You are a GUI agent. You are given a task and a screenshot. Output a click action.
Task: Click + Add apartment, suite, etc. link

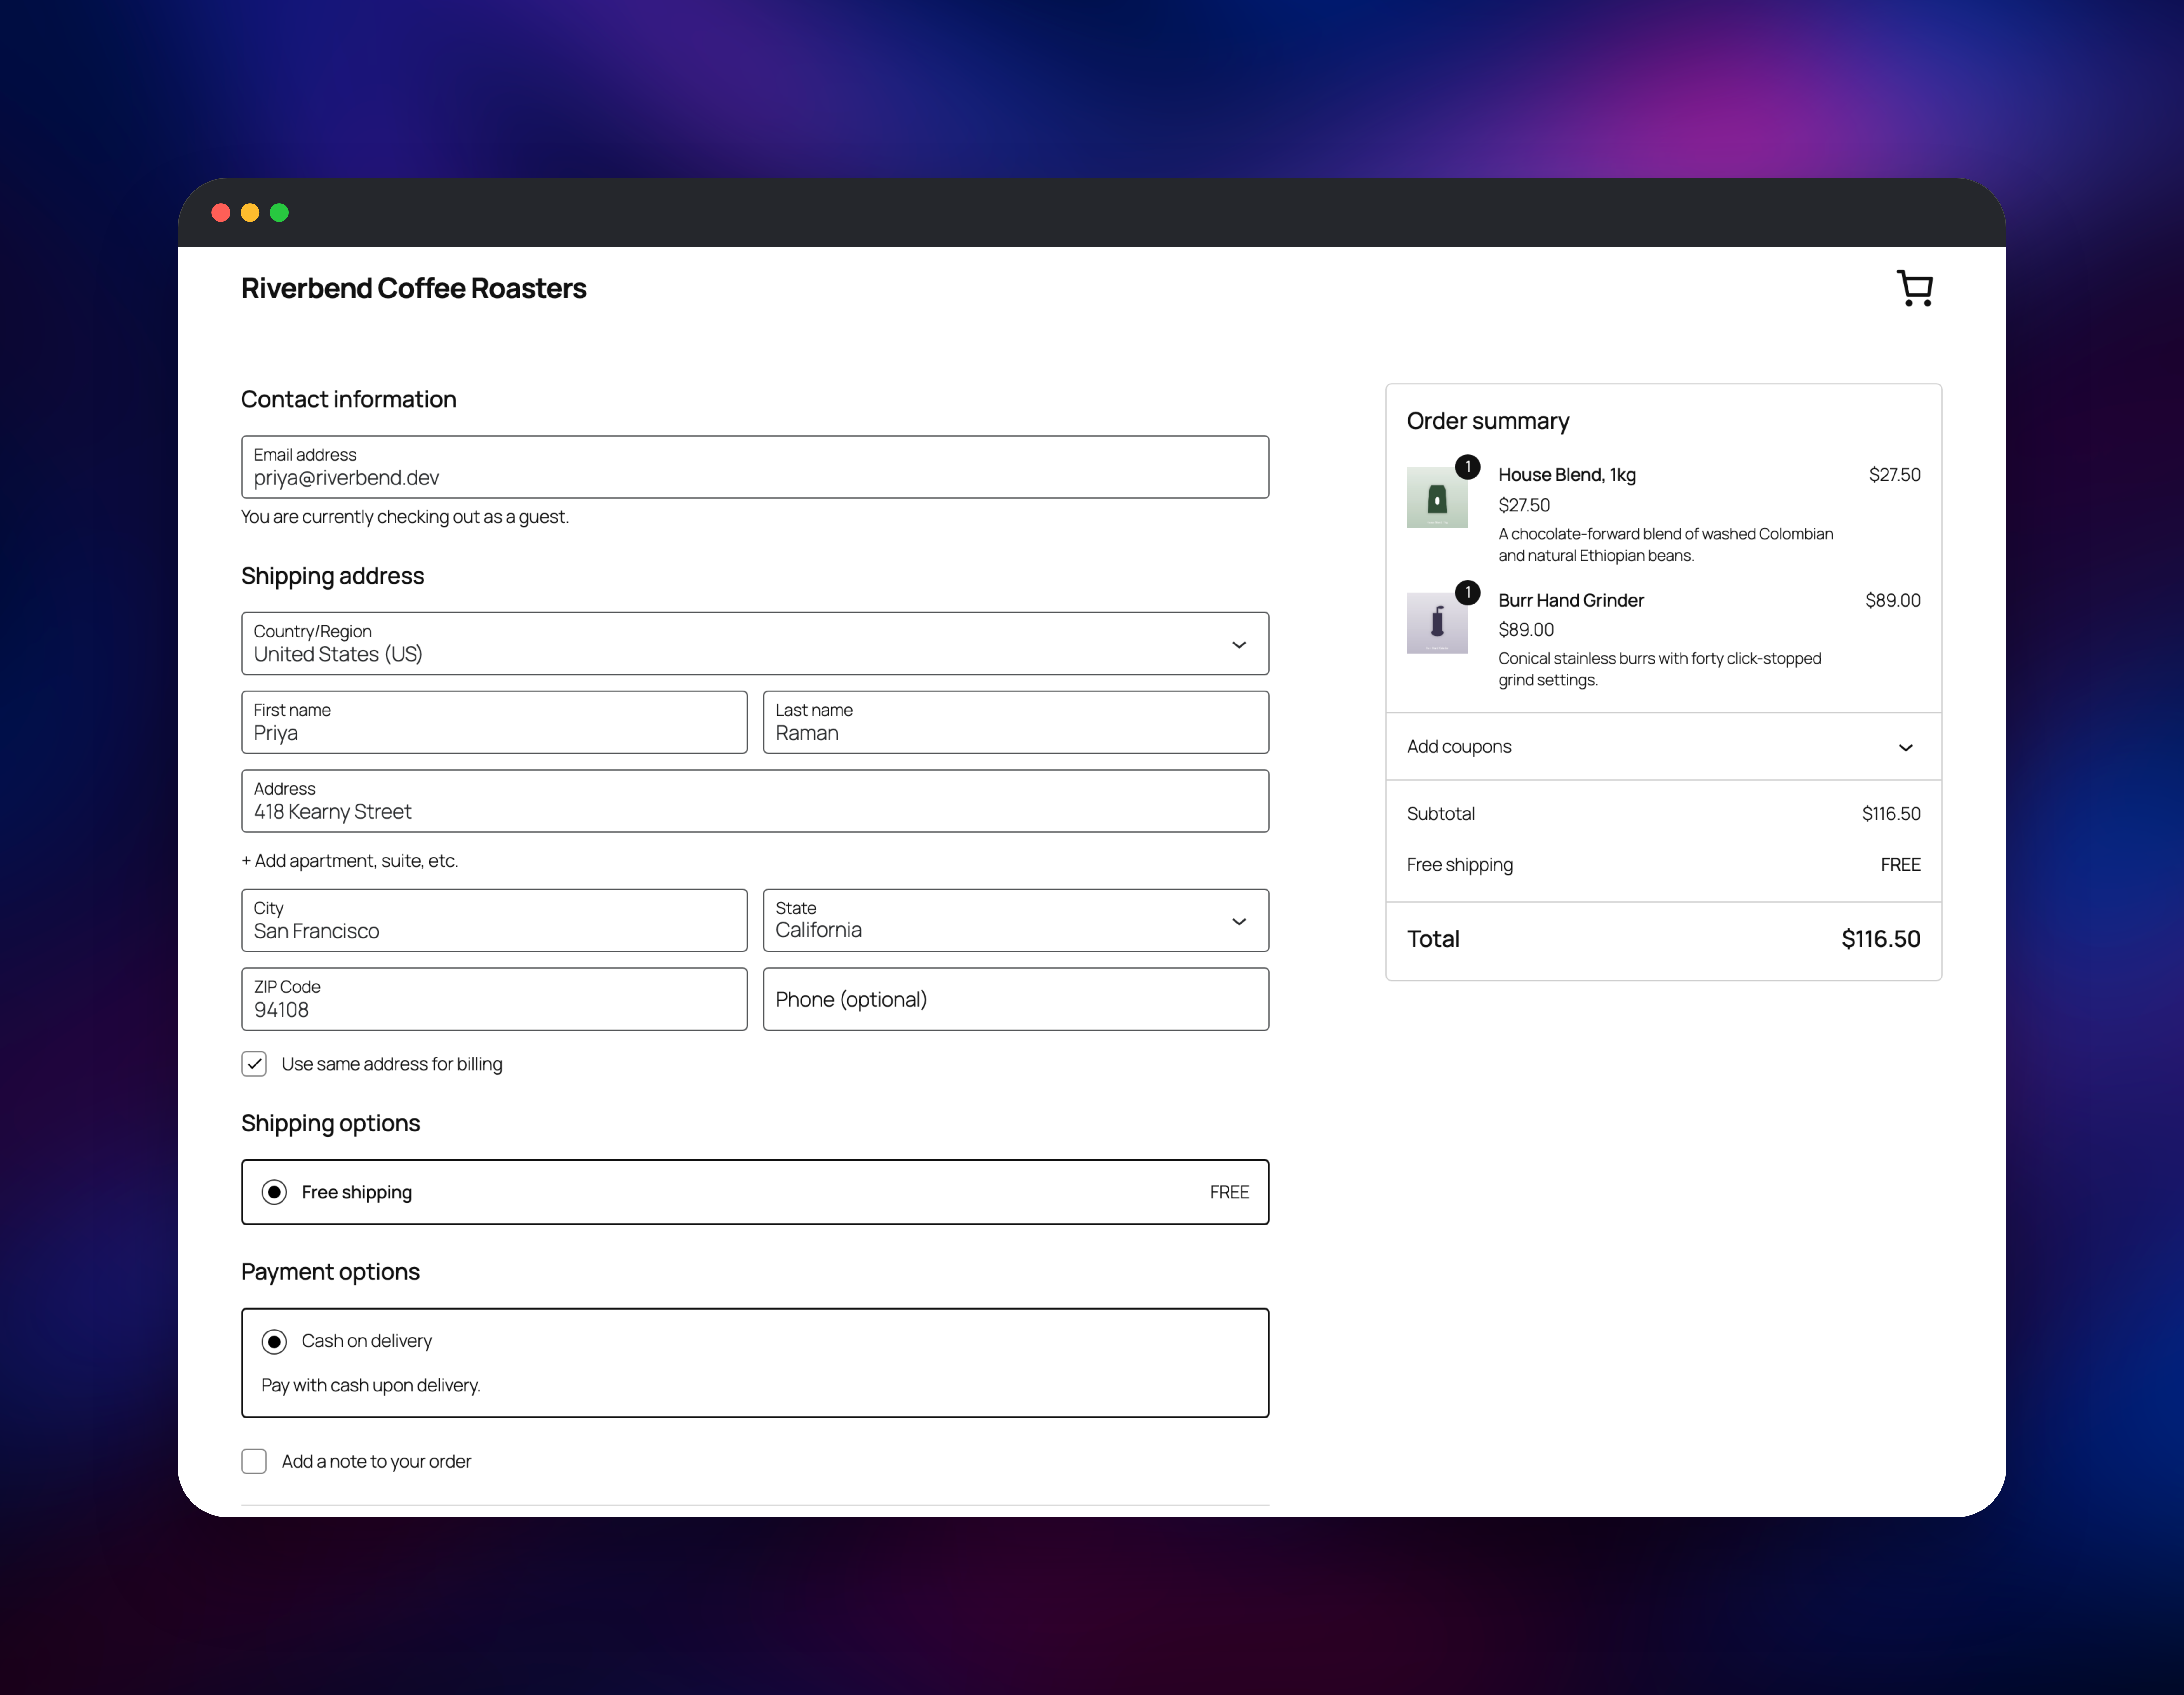tap(350, 861)
